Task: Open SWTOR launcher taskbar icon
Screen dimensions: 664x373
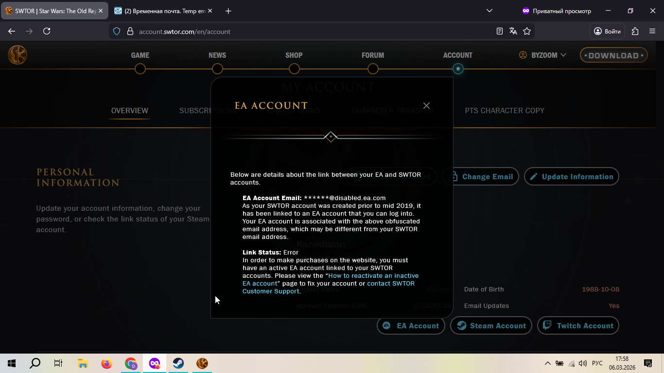Action: [202, 363]
